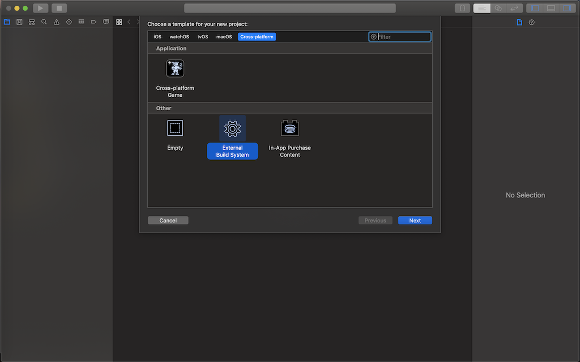Open the Issue navigator warning icon
The height and width of the screenshot is (362, 580).
coord(57,22)
